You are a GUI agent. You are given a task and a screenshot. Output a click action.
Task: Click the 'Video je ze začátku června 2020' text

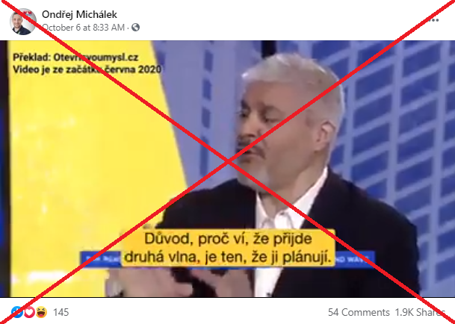(87, 69)
